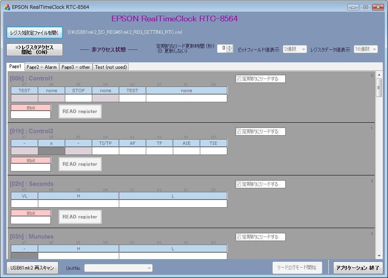Exit the application button

358,268
